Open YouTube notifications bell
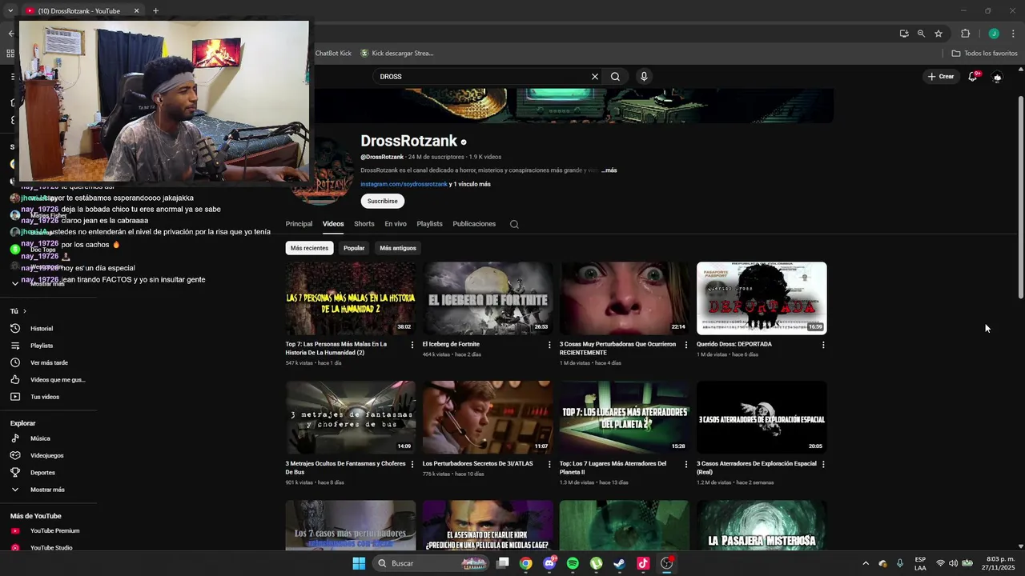The height and width of the screenshot is (576, 1025). tap(973, 77)
